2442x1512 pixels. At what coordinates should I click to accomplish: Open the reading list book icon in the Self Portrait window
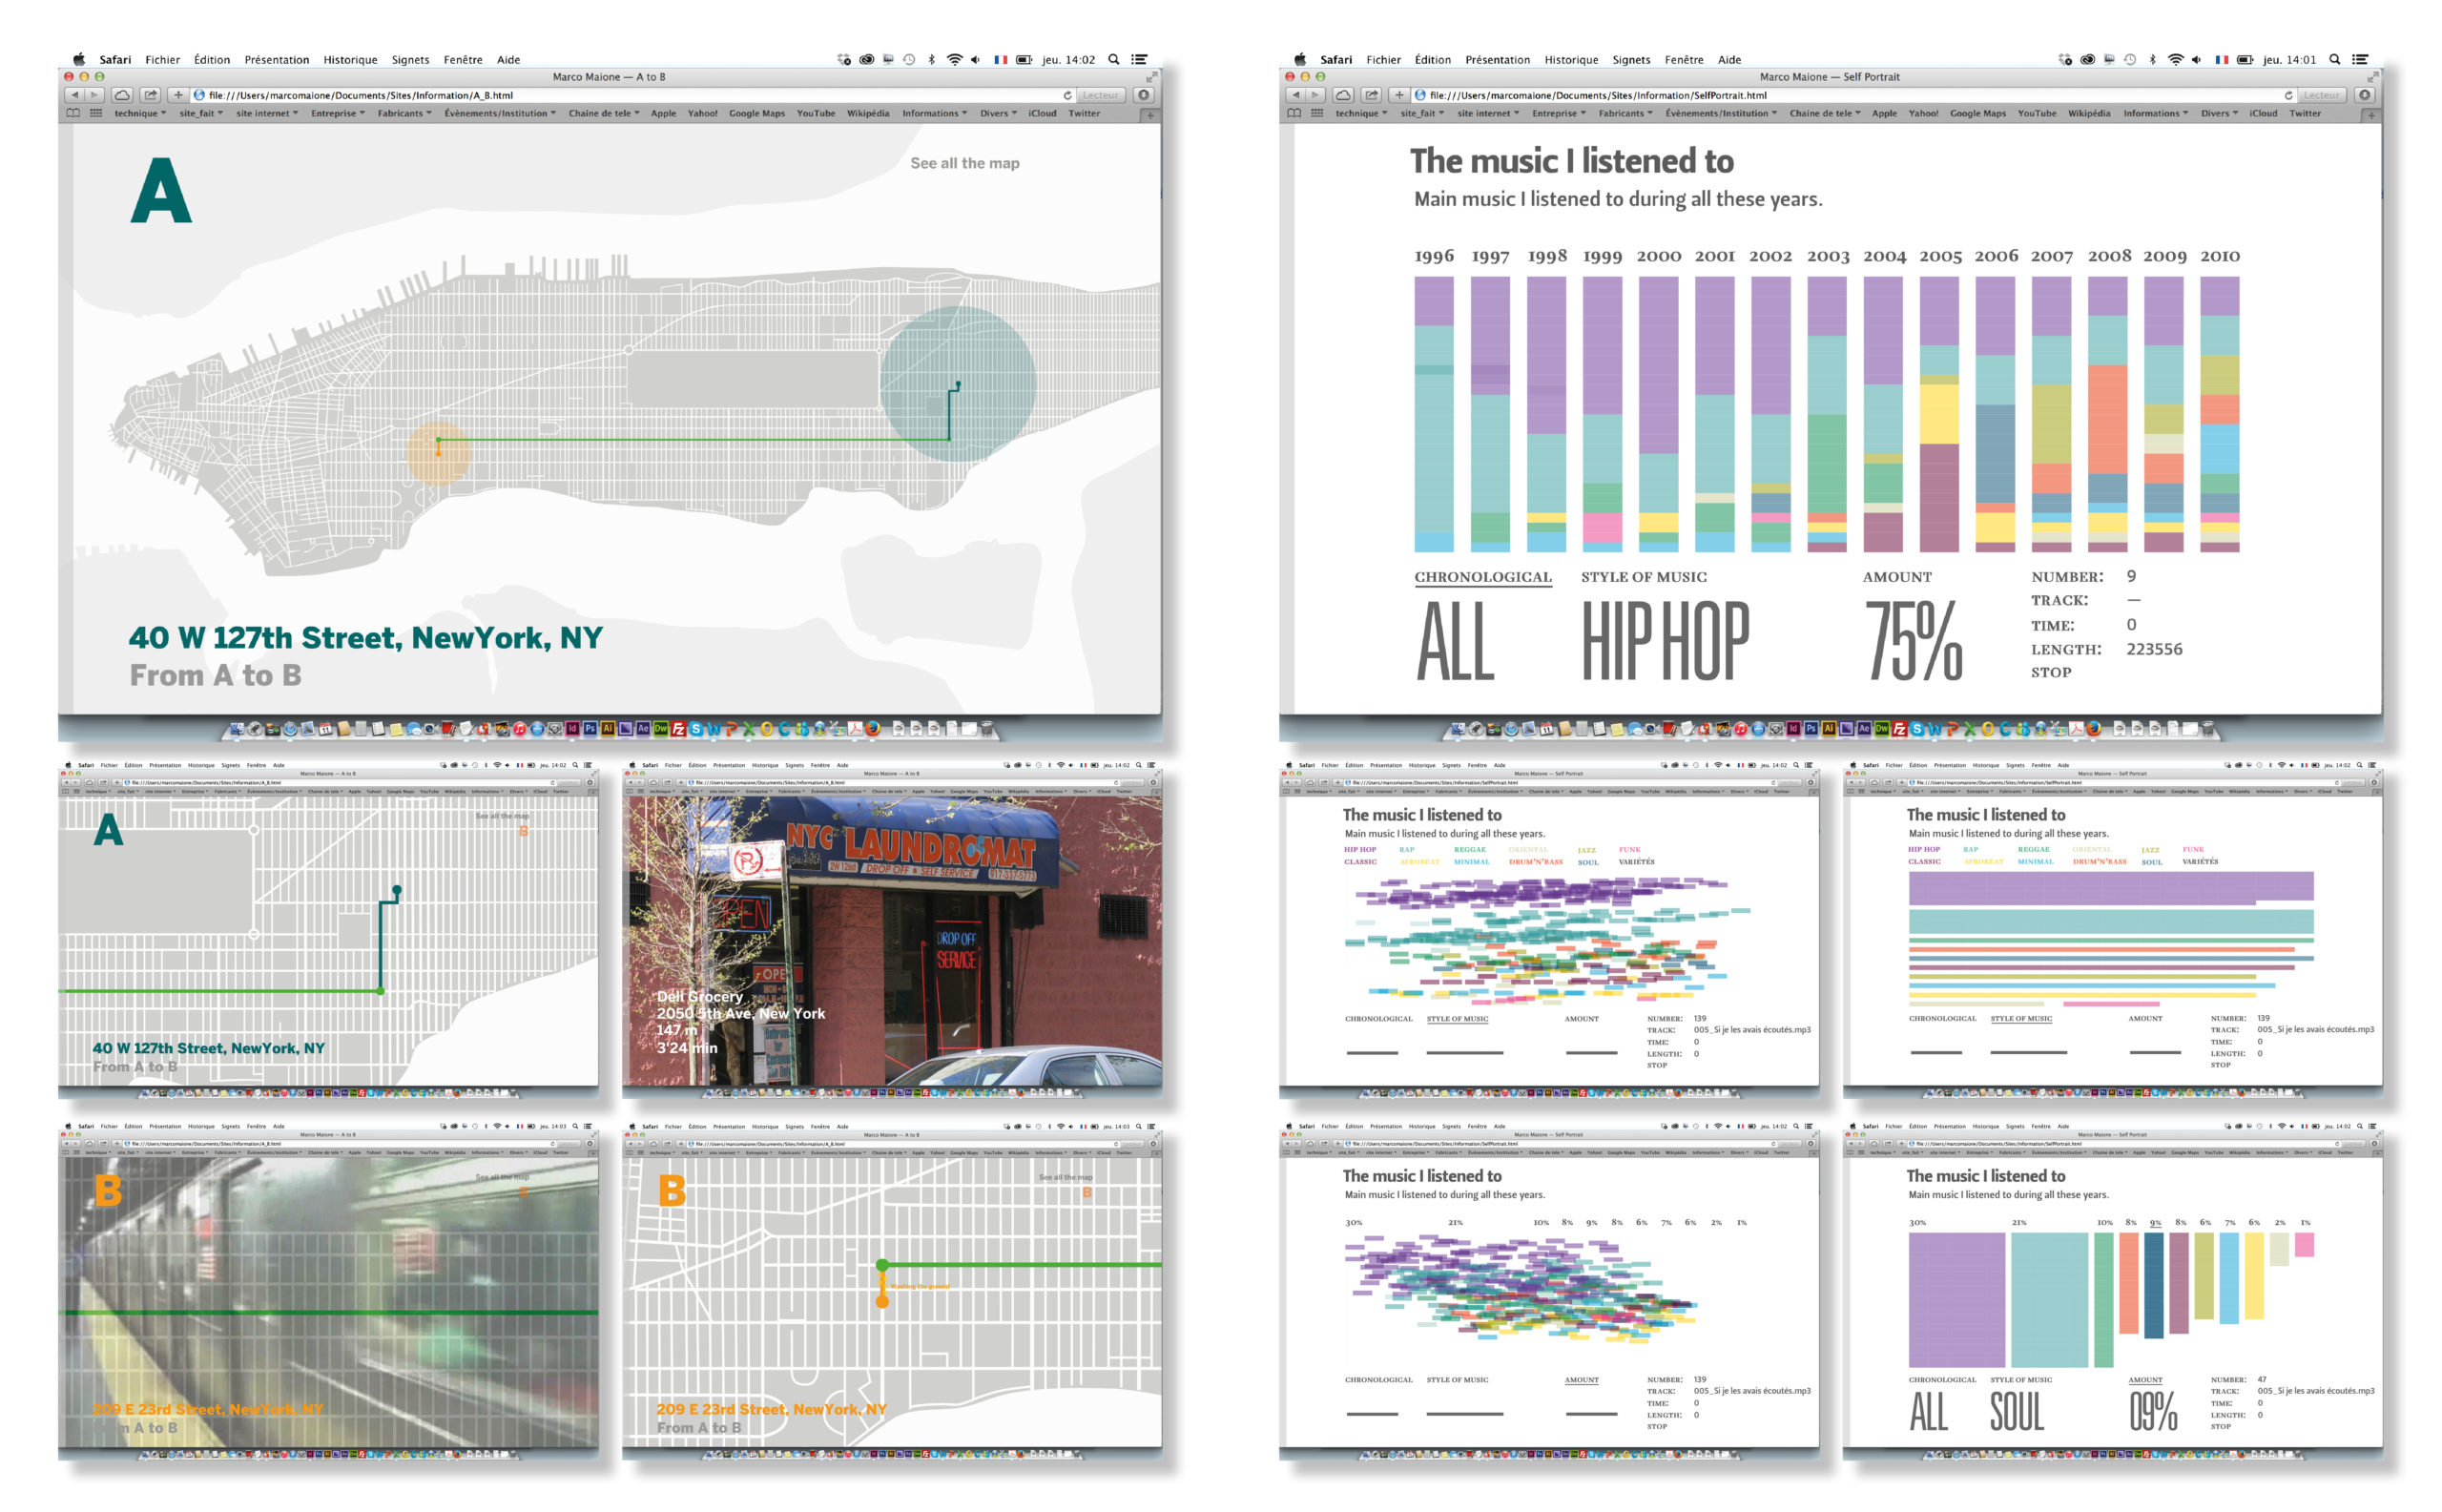click(1294, 113)
